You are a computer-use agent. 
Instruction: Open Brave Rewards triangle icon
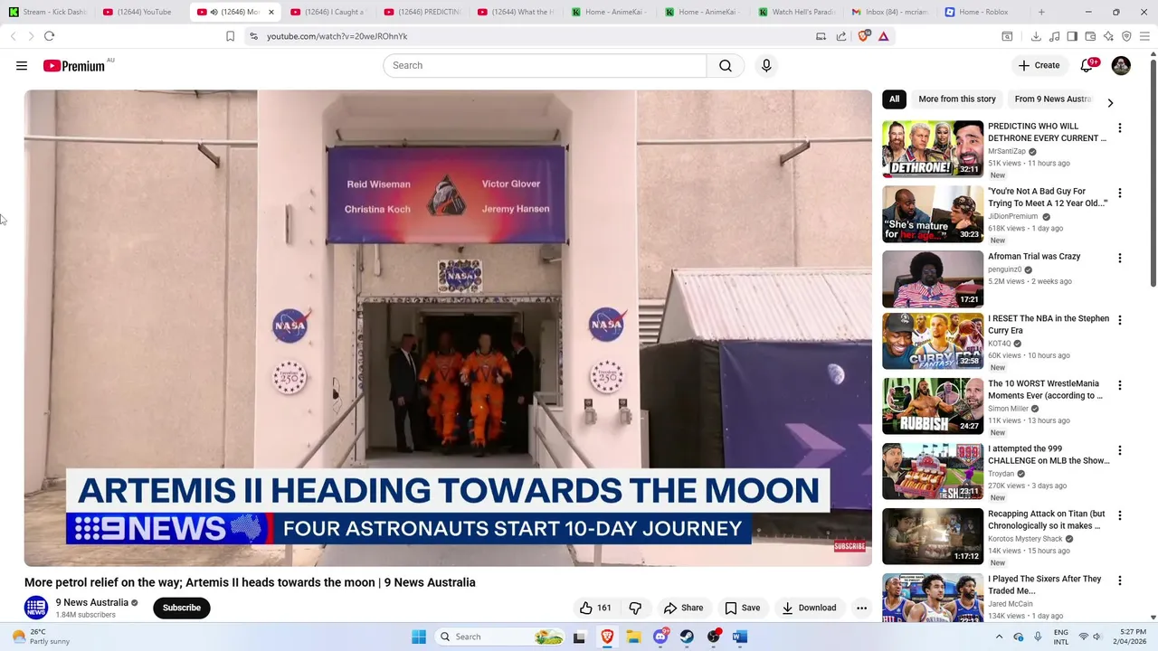(x=883, y=36)
